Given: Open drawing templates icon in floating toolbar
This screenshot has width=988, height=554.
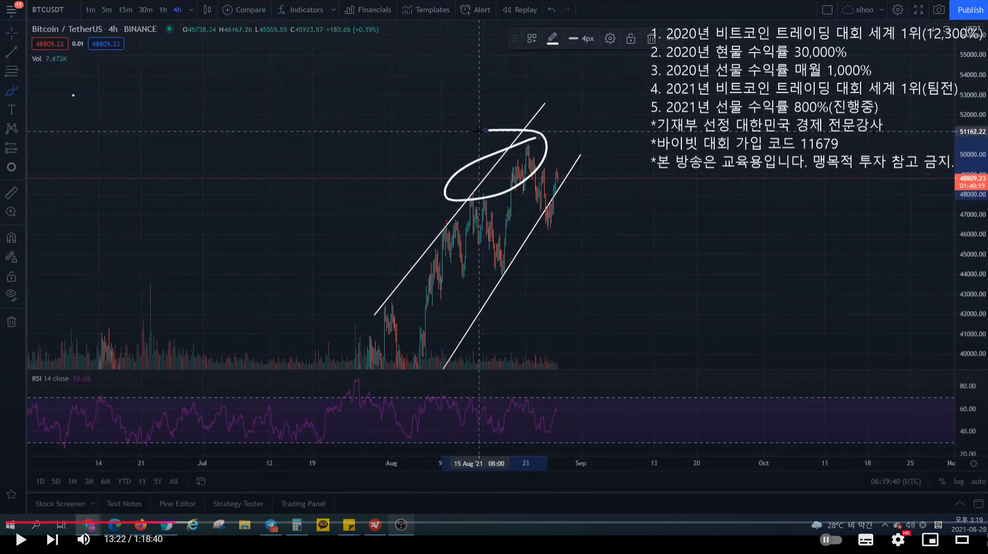Looking at the screenshot, I should click(532, 38).
